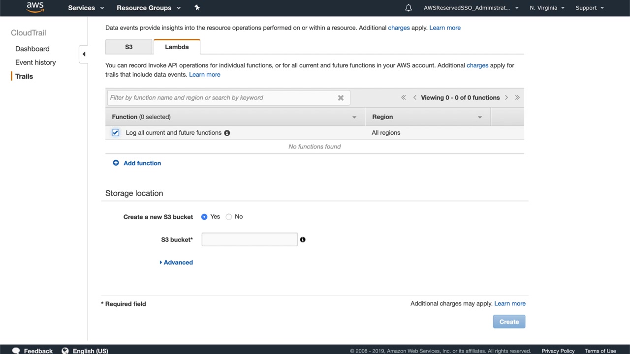Open Event history in the sidebar
This screenshot has height=354, width=630.
click(x=35, y=62)
